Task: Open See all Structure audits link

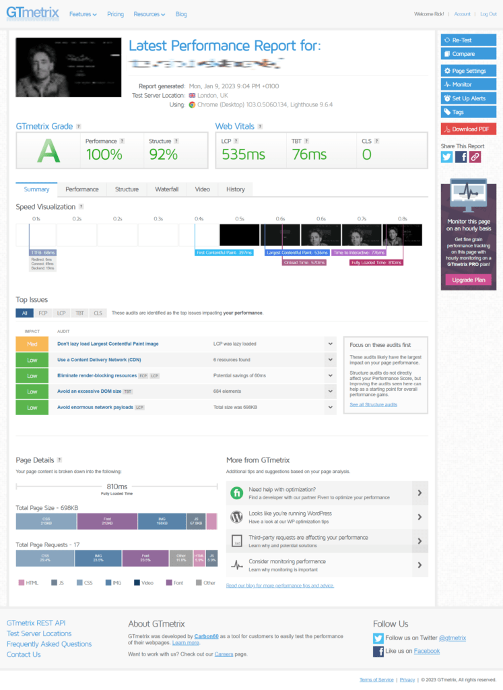Action: [373, 405]
